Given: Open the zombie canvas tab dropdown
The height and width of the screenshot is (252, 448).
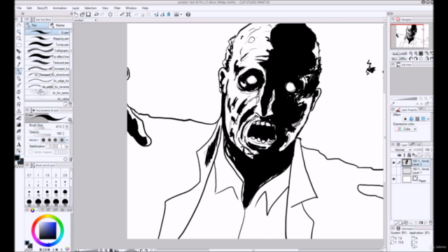Looking at the screenshot, I should [95, 20].
